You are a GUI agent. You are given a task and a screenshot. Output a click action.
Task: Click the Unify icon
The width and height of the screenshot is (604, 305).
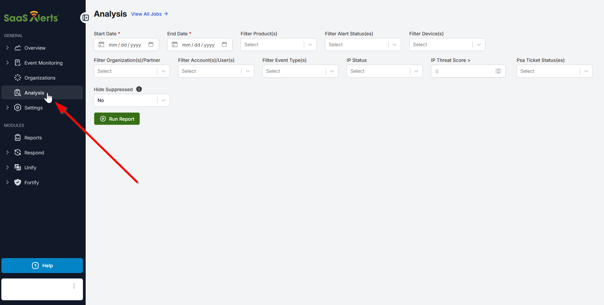(x=18, y=168)
